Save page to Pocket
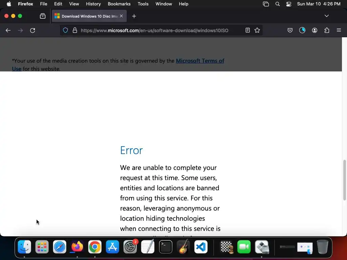347x260 pixels. pos(290,30)
